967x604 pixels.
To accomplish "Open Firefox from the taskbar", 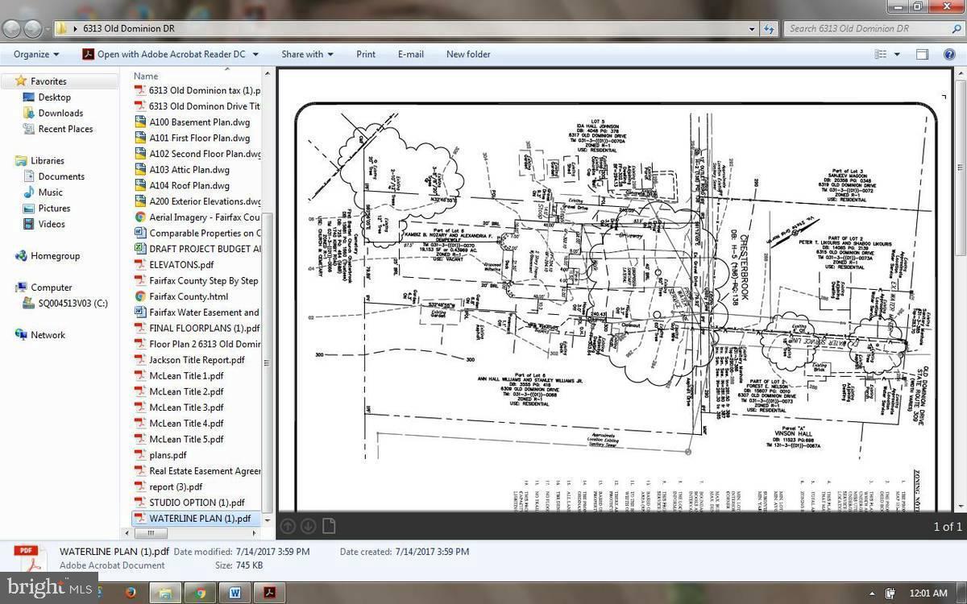I will [131, 593].
